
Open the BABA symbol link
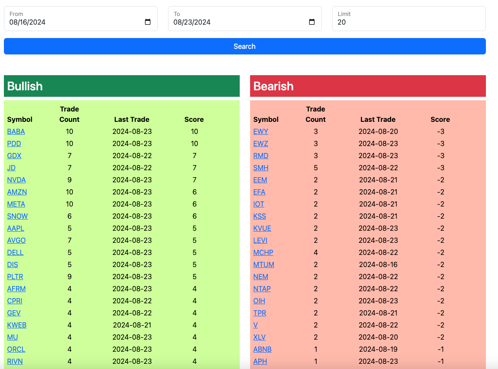[x=16, y=132]
